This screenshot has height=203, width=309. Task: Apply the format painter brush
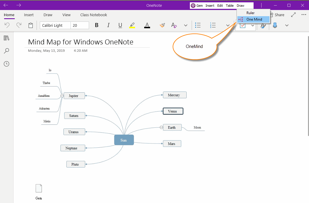coord(162,25)
